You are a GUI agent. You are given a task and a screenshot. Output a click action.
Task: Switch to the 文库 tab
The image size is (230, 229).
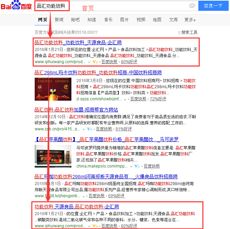coord(173,20)
